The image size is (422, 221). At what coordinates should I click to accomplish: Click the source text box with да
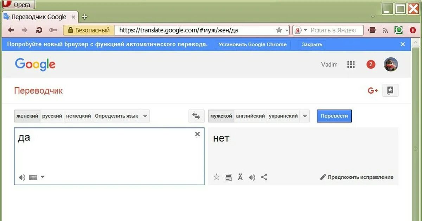pyautogui.click(x=109, y=156)
